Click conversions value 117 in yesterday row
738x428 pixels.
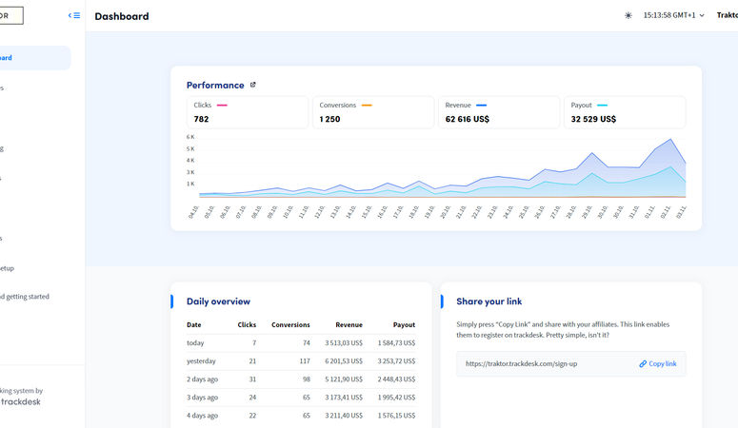pyautogui.click(x=305, y=361)
